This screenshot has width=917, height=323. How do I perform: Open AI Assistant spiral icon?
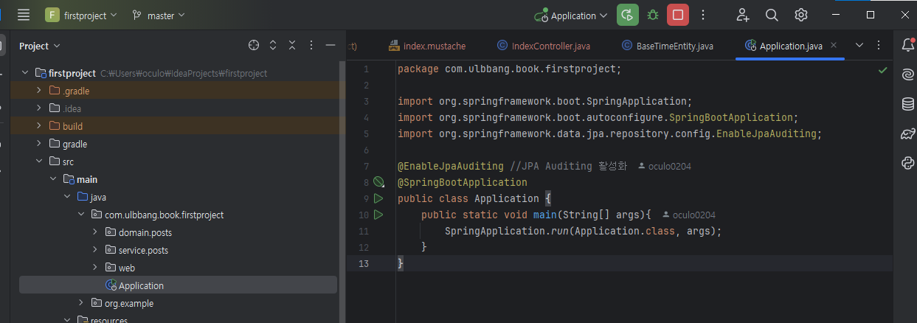pos(907,74)
